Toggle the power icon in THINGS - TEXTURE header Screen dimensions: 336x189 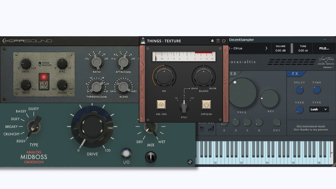pyautogui.click(x=223, y=41)
